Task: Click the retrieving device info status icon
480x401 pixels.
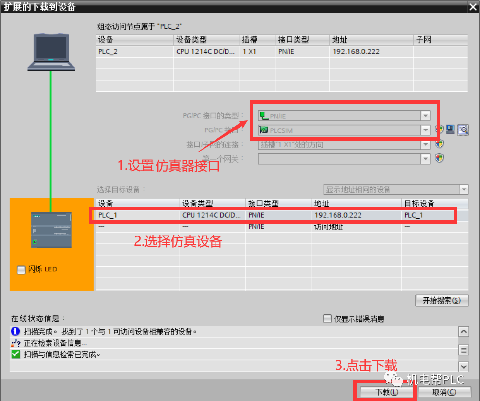Action: click(15, 343)
